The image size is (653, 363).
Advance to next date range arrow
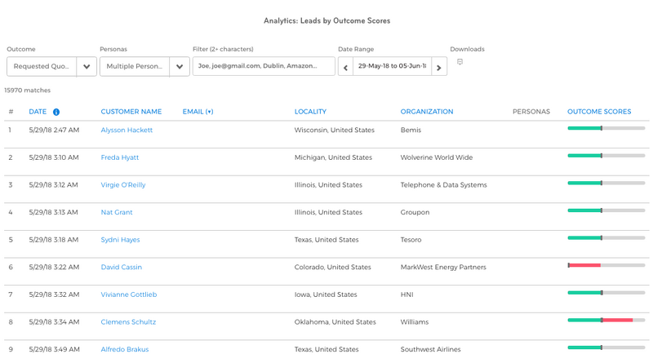tap(439, 67)
